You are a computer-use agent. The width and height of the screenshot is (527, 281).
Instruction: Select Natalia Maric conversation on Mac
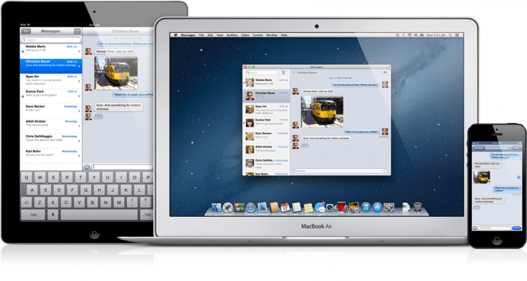(x=266, y=82)
